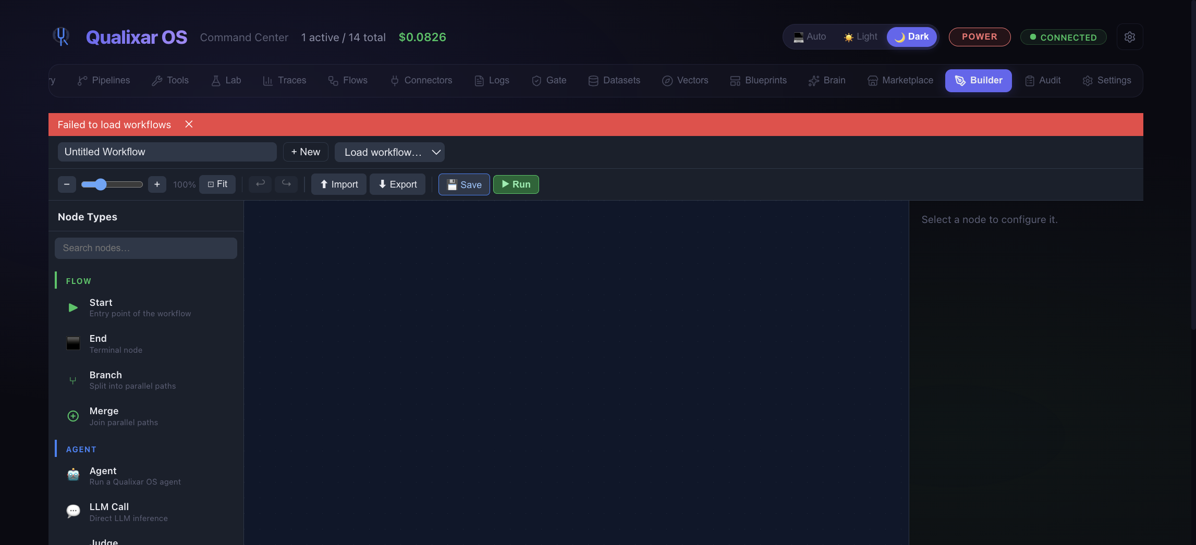Open the Vectors section icon
The image size is (1196, 545).
tap(667, 80)
